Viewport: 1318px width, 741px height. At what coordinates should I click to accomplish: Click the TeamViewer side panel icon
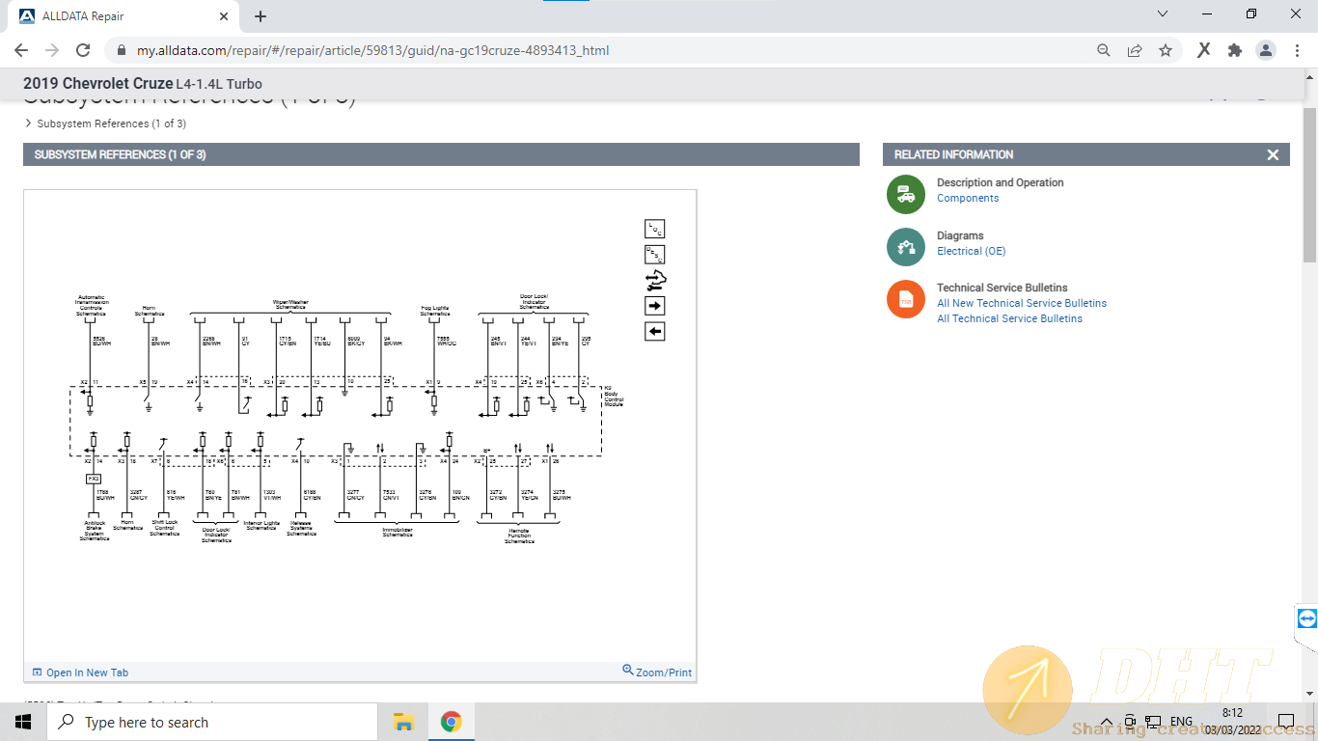coord(1306,618)
